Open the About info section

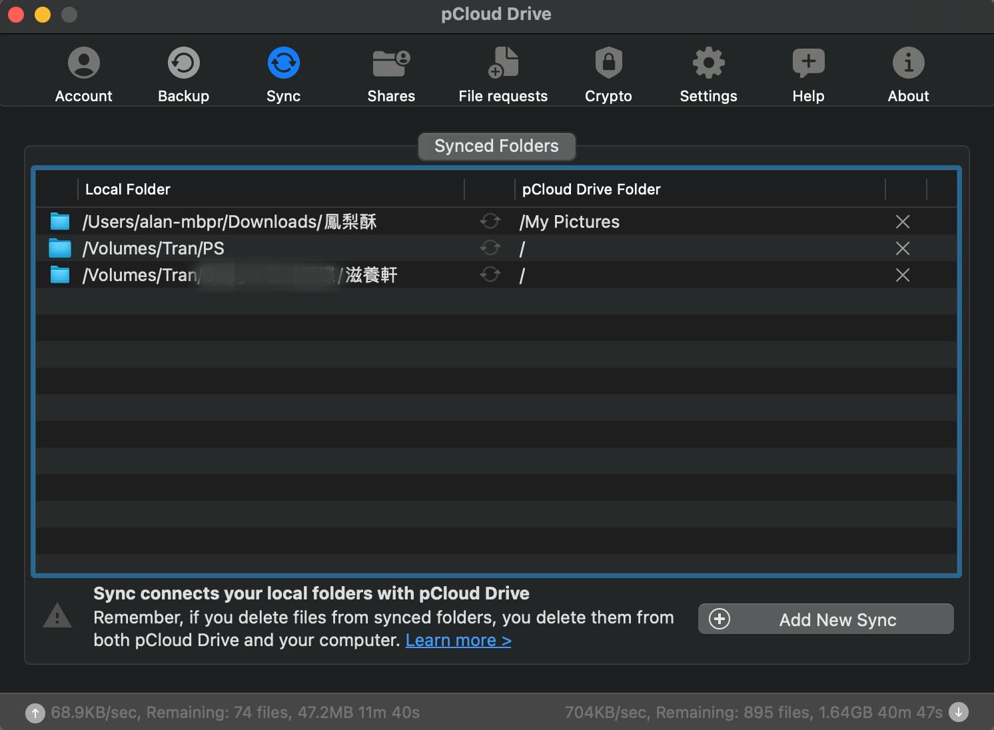tap(908, 75)
